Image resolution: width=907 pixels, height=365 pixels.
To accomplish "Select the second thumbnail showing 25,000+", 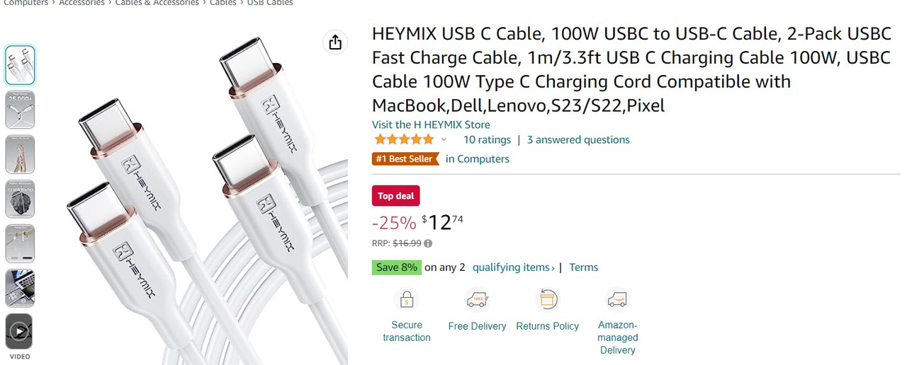I will tap(20, 110).
